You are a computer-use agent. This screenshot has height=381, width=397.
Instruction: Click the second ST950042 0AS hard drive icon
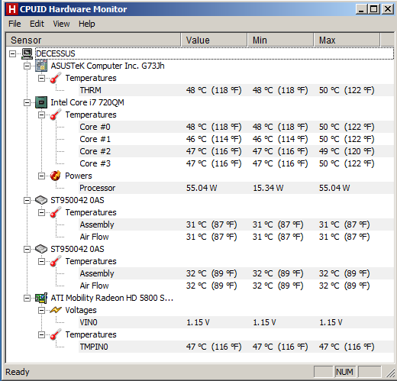coord(41,249)
